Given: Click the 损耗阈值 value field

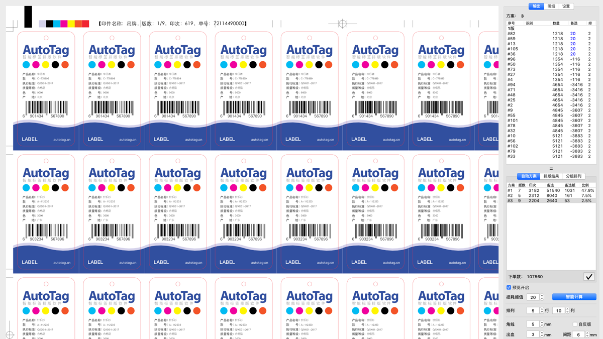Looking at the screenshot, I should pos(533,297).
